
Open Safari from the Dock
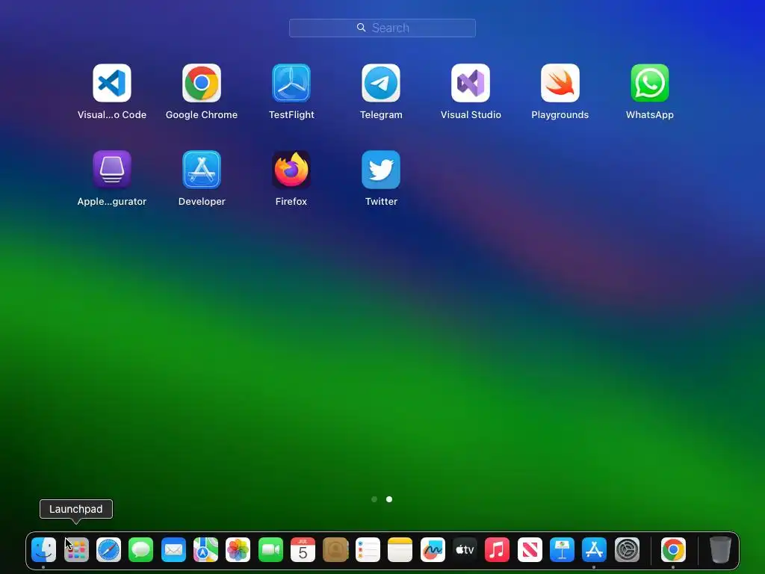[x=108, y=550]
